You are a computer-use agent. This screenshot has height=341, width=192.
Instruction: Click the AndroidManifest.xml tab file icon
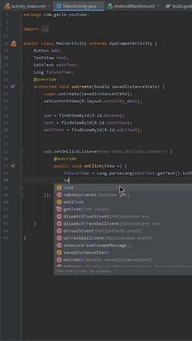coord(110,6)
